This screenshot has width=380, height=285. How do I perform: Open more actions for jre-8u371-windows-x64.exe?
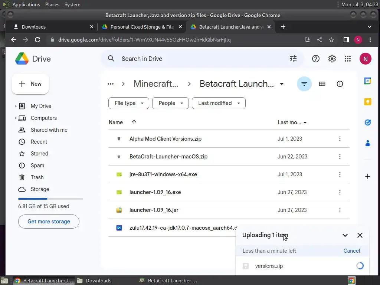[x=340, y=174]
